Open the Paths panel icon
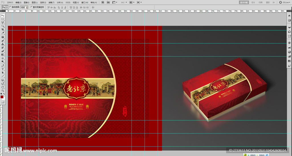This screenshot has height=156, width=292. pyautogui.click(x=289, y=36)
